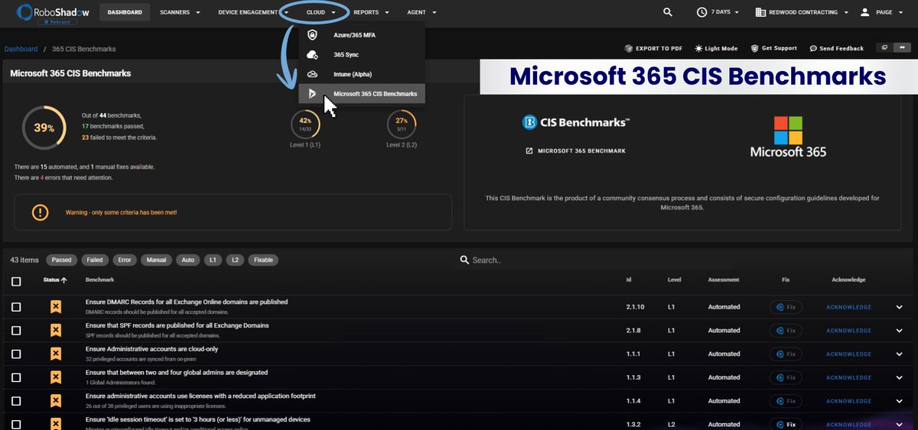Select Intune (Alpha) from the Cloud menu

point(362,74)
